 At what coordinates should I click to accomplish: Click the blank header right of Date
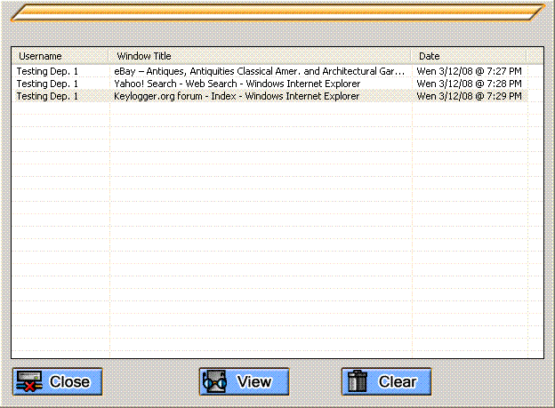(535, 56)
